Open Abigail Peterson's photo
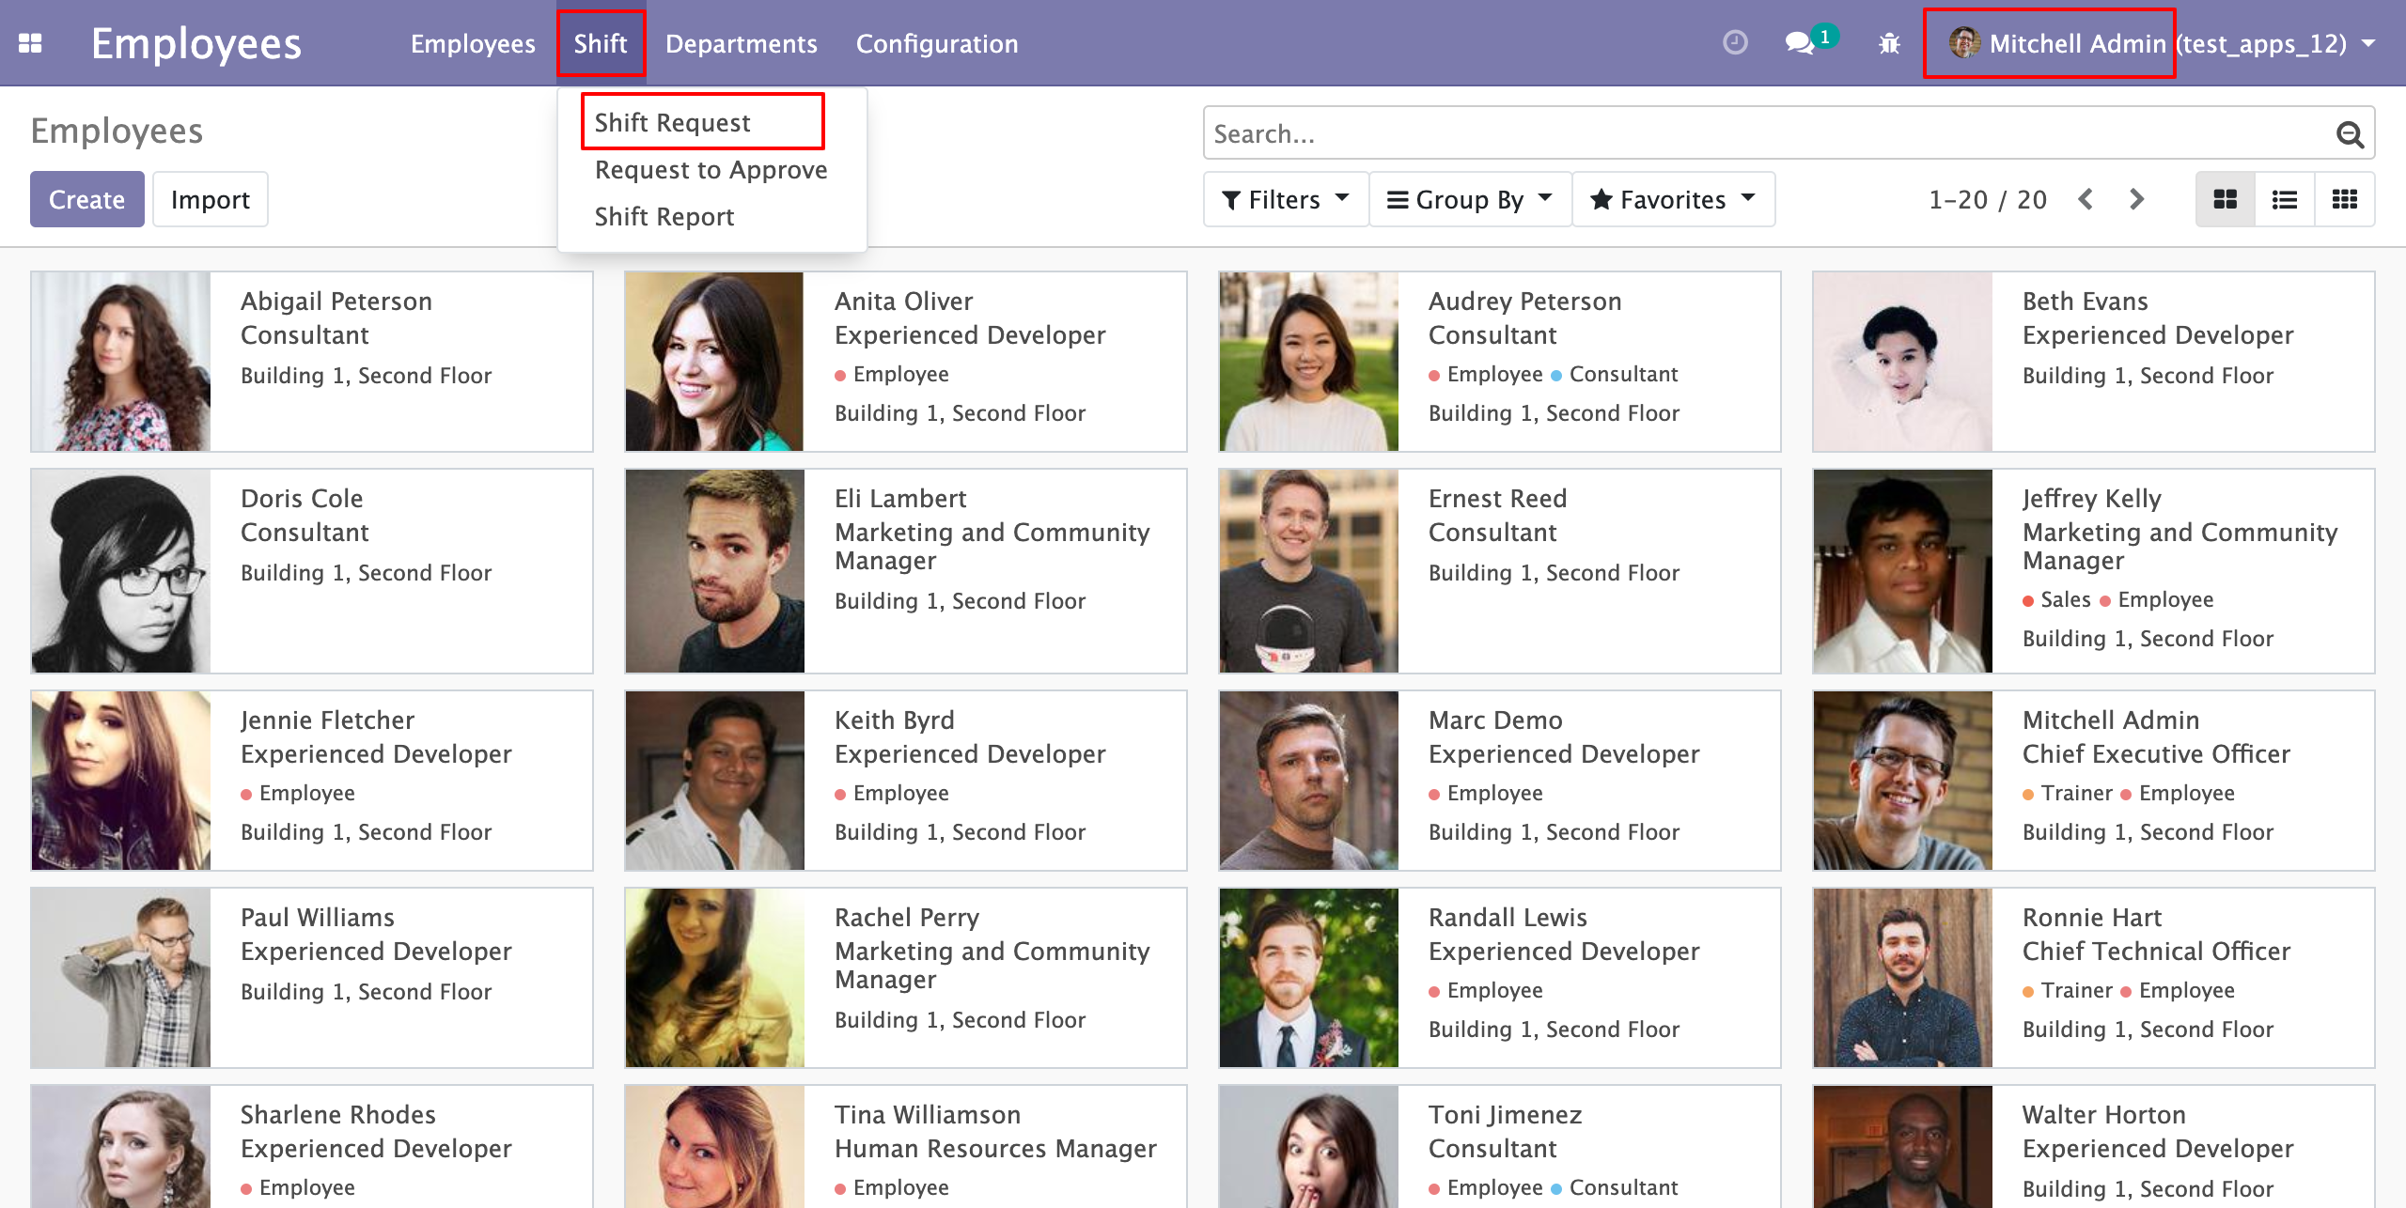Screen dimensions: 2406x1208 [x=120, y=362]
